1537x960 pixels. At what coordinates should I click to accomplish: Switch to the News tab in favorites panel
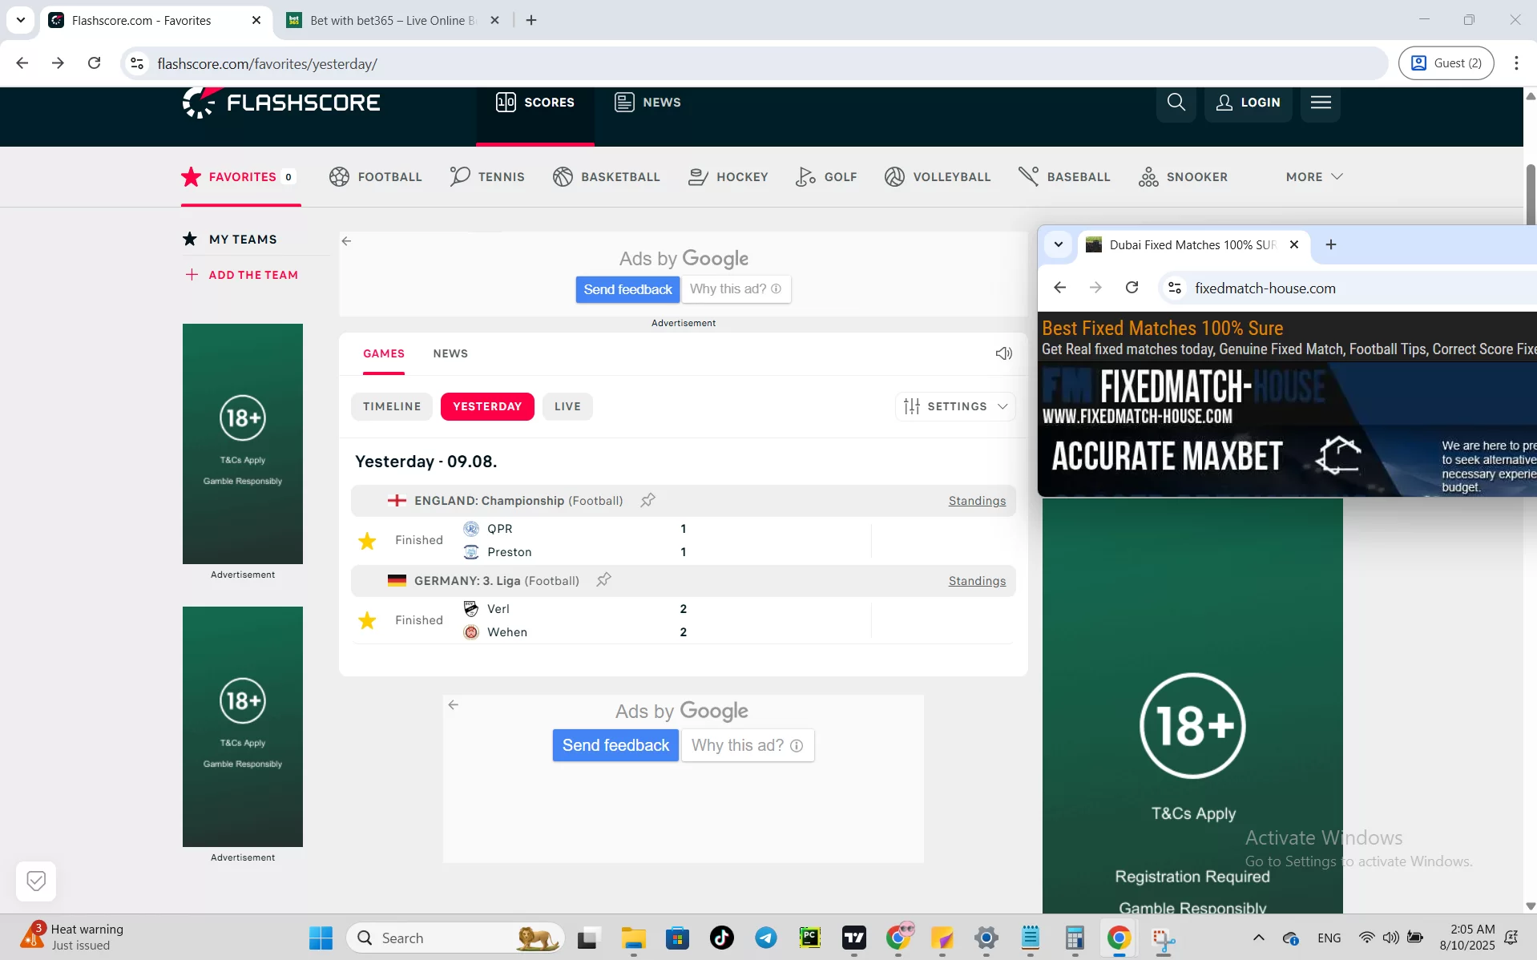450,353
